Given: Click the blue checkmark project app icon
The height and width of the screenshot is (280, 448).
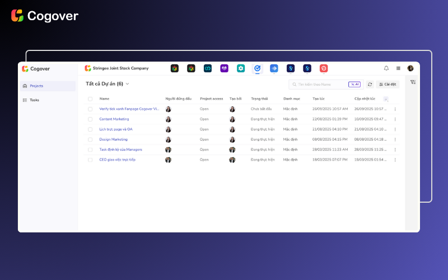Looking at the screenshot, I should (257, 68).
